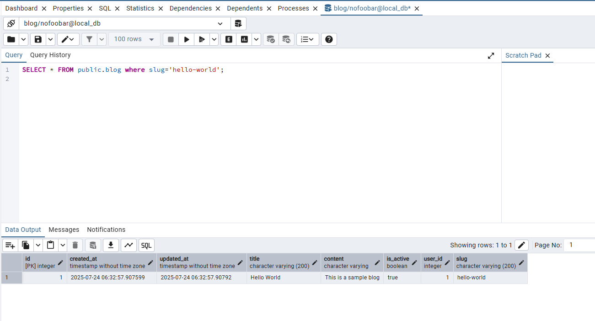Open the edit pencil dropdown menu

pos(69,39)
